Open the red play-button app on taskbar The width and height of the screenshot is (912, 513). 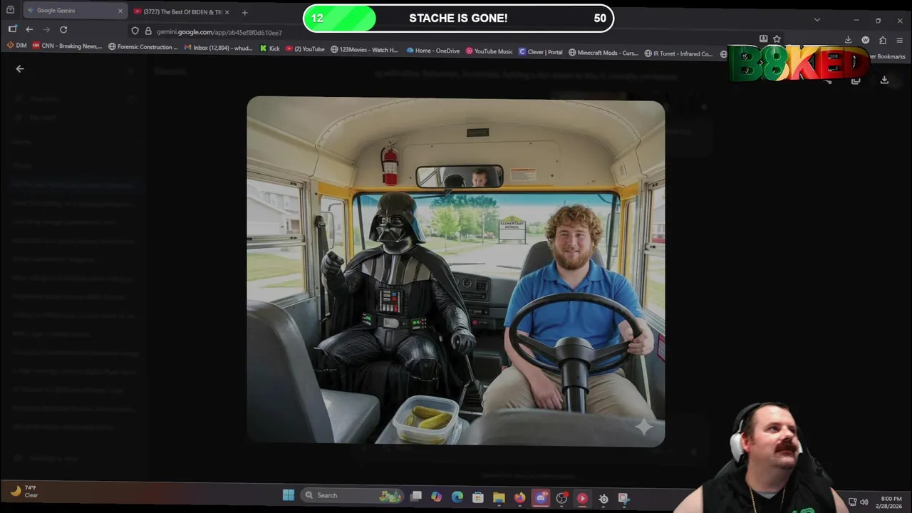pos(582,498)
